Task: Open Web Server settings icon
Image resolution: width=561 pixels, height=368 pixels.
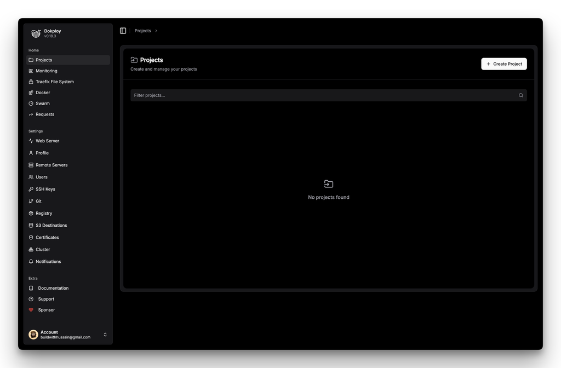Action: [x=31, y=141]
